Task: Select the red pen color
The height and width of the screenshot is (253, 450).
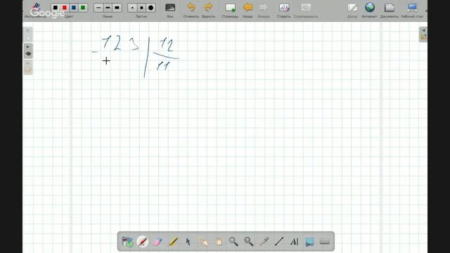Action: point(65,8)
